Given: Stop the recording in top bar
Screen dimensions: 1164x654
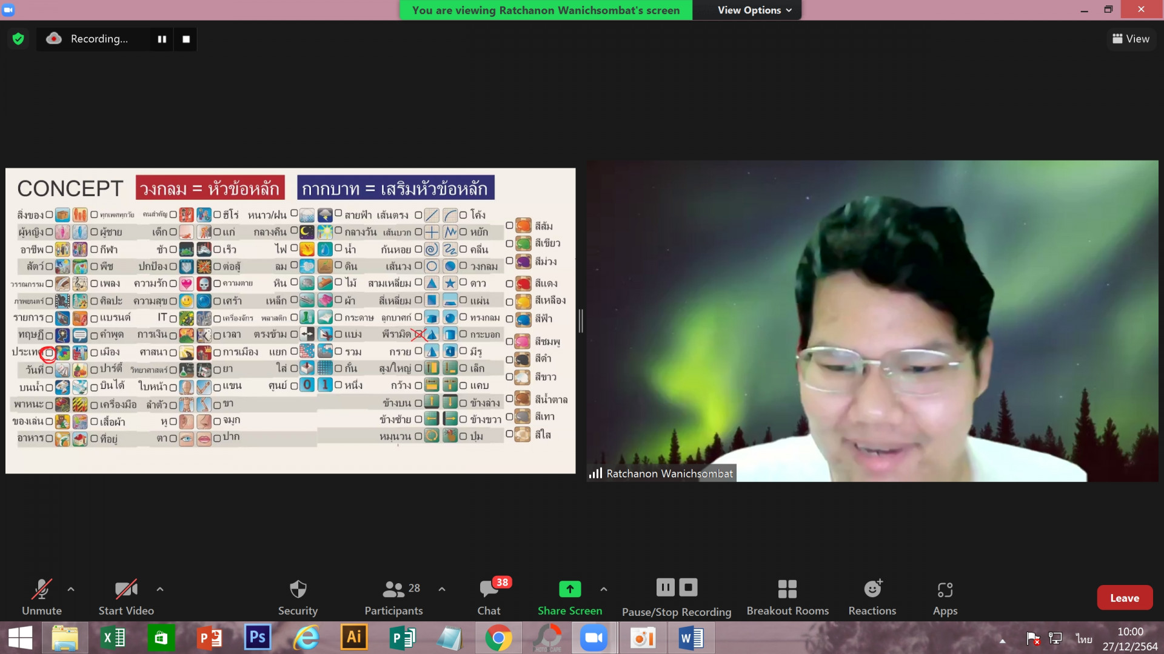Looking at the screenshot, I should [x=186, y=39].
